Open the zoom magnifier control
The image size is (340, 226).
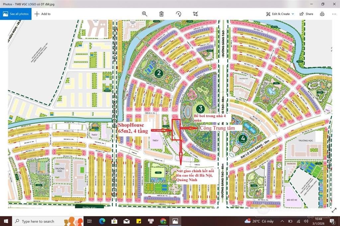[x=145, y=14]
